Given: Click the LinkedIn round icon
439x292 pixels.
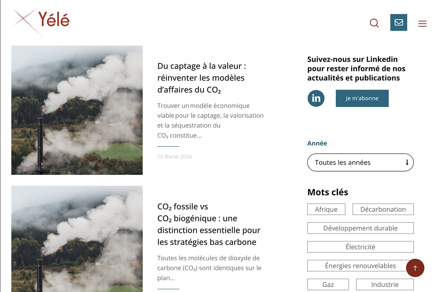Looking at the screenshot, I should click(x=316, y=98).
